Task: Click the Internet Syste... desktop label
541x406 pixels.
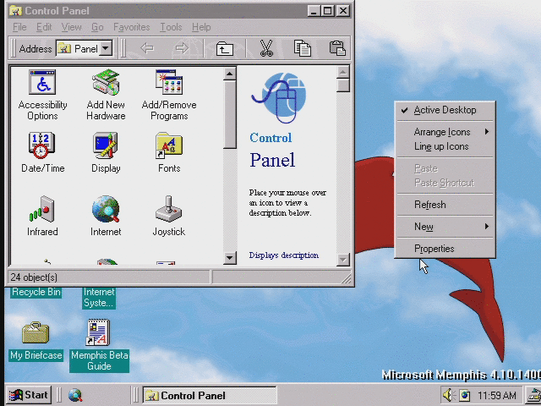Action: click(x=99, y=297)
